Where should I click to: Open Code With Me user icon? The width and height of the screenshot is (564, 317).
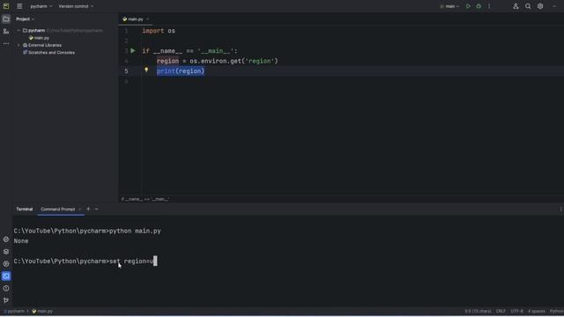point(516,6)
